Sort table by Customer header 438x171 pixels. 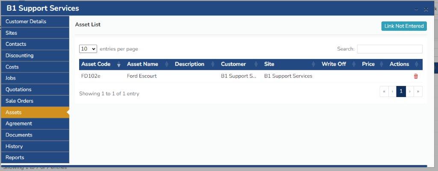pos(233,64)
